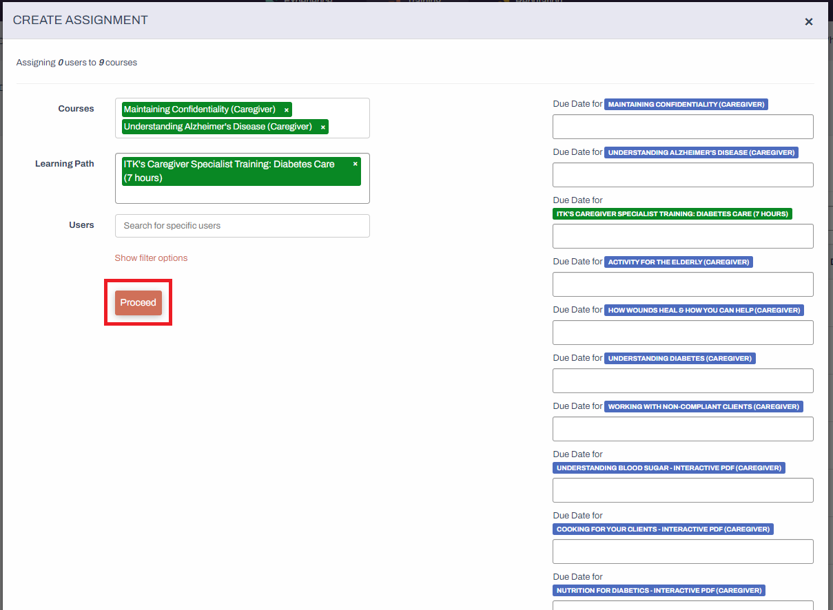This screenshot has height=610, width=833.
Task: Set due date for Maintaining Confidentiality (Caregiver)
Action: (x=682, y=126)
